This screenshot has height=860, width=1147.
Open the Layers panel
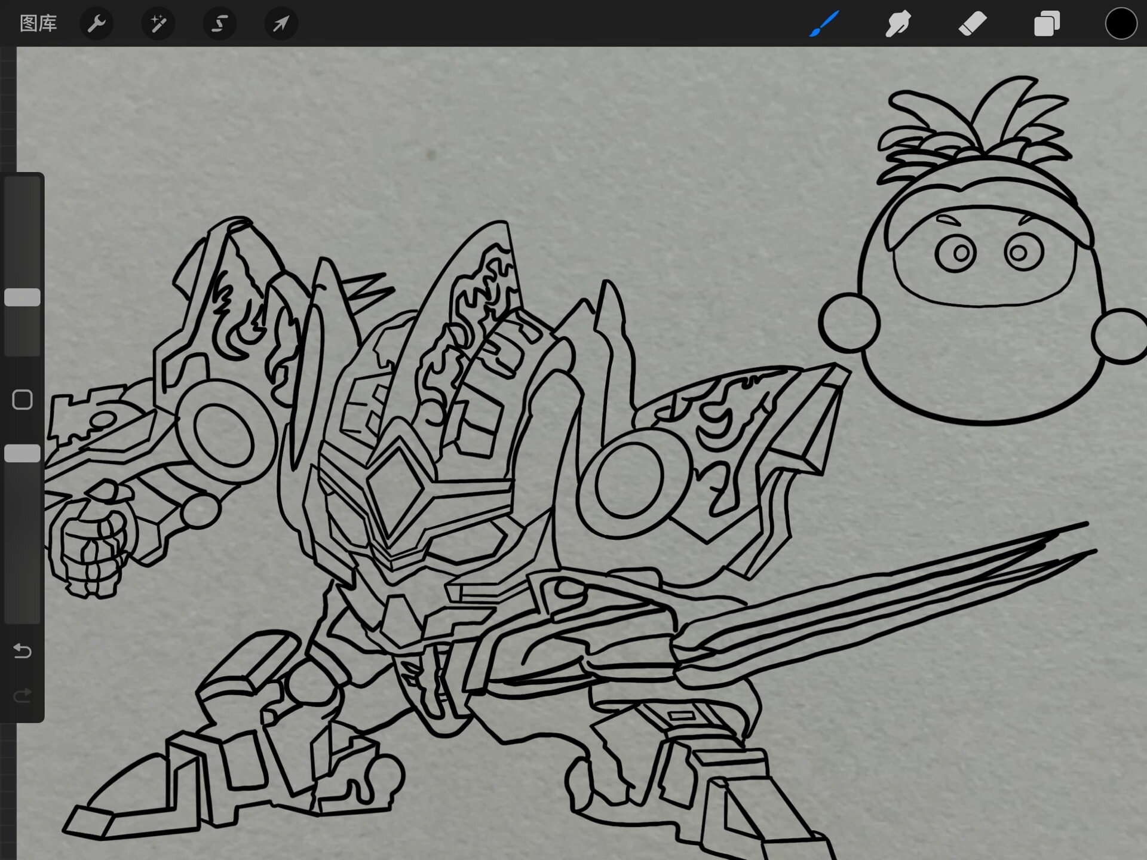tap(1047, 24)
